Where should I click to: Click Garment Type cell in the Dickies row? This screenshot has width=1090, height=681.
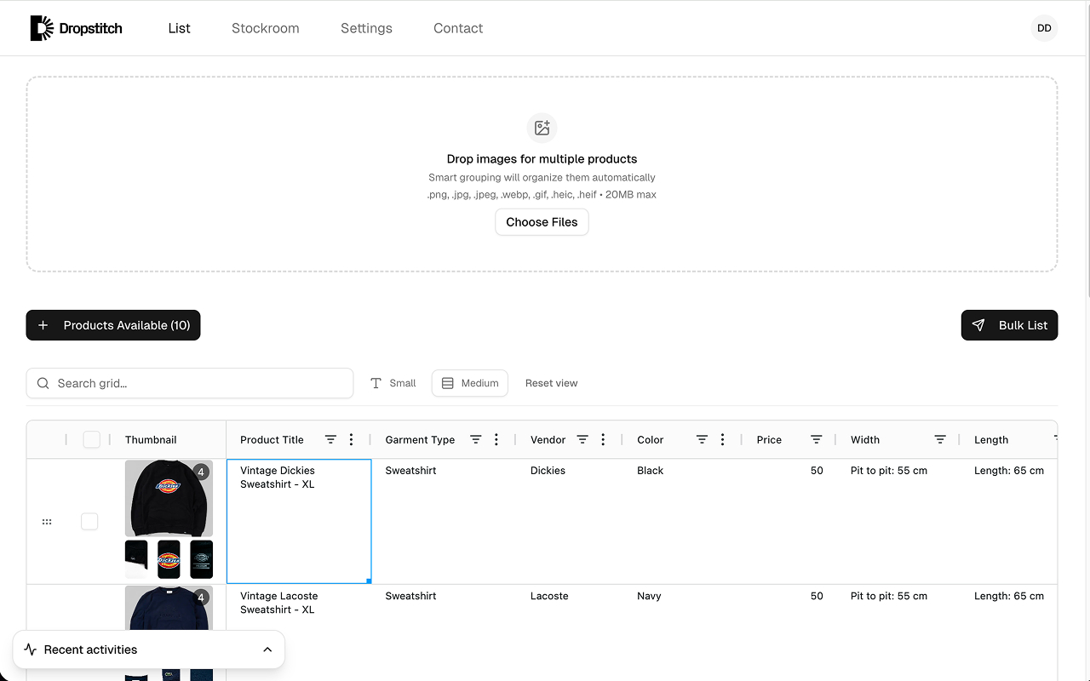(444, 522)
